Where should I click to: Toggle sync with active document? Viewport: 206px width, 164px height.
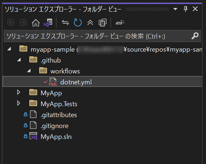point(65,23)
